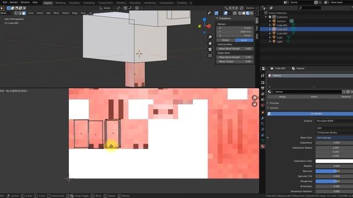This screenshot has width=353, height=198.
Task: Switch to the Layout workspace tab
Action: coord(48,3)
